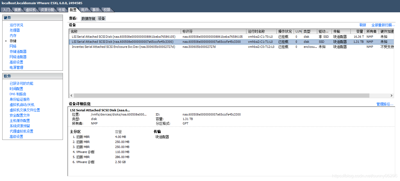
Task: Open 已获许可的功能
Action: [21, 83]
